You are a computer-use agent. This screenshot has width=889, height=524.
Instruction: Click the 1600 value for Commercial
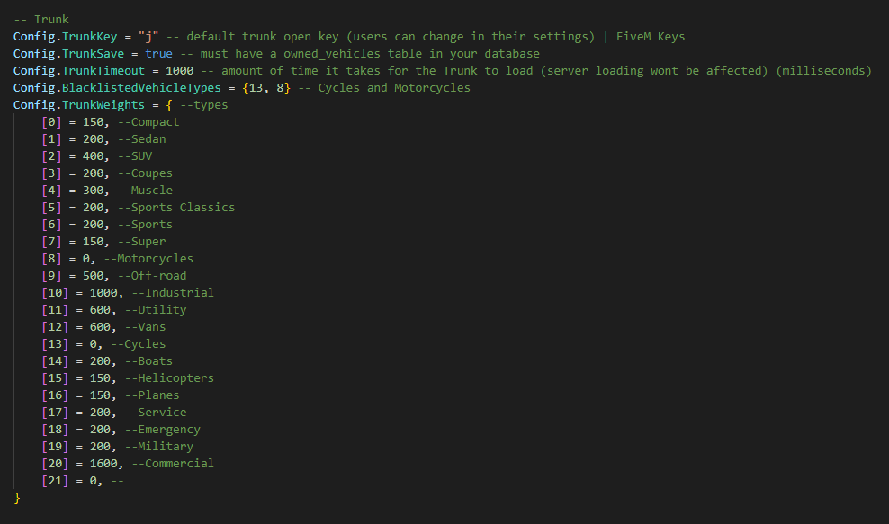tap(103, 464)
